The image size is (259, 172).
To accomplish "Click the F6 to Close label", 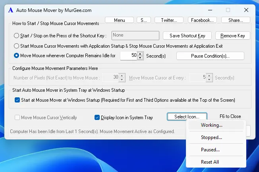I will point(230,116).
